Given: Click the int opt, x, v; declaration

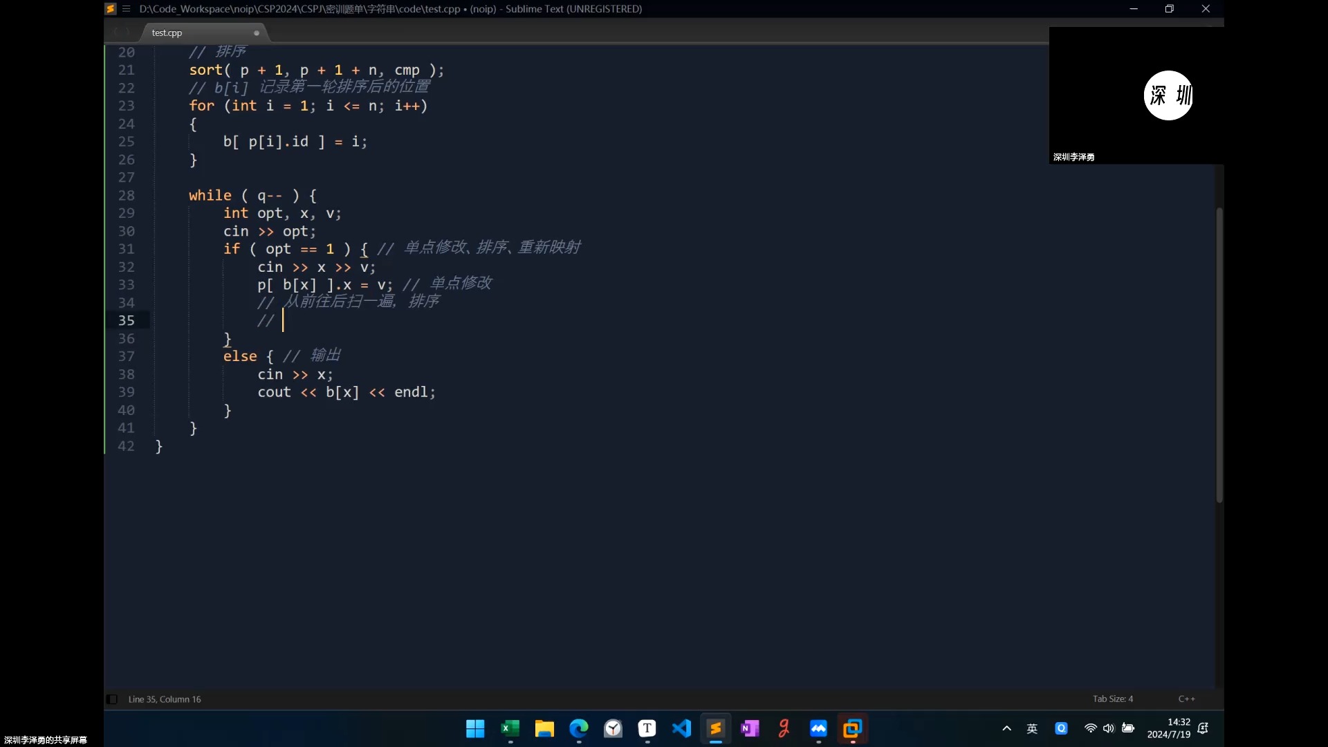Looking at the screenshot, I should click(x=282, y=213).
